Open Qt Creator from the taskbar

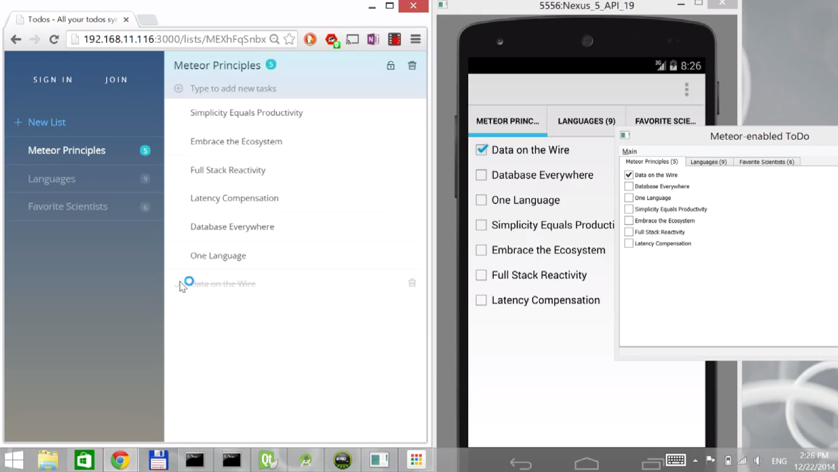click(269, 460)
